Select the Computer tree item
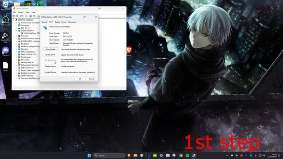283x159 pixels. click(25, 26)
